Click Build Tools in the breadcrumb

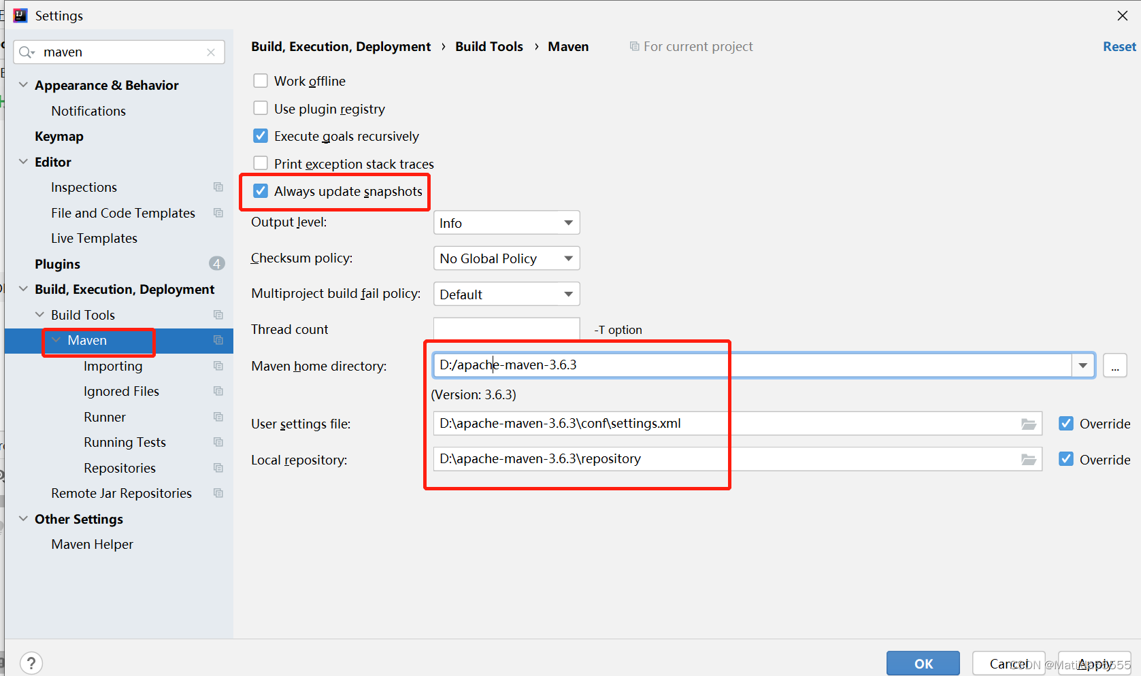tap(489, 46)
